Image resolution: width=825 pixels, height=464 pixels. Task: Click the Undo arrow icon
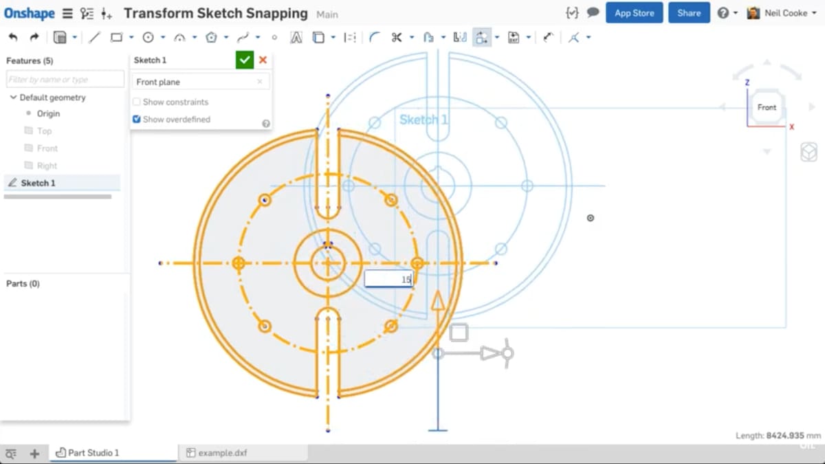pyautogui.click(x=13, y=38)
